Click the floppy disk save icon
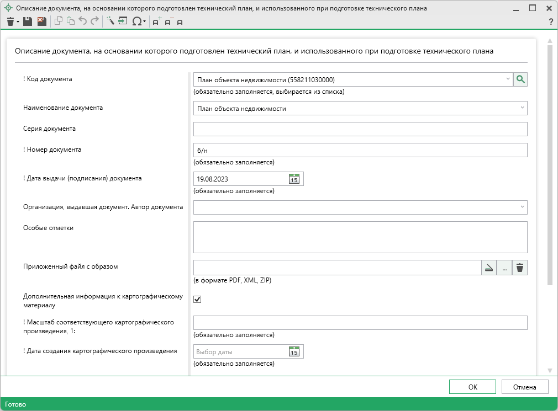This screenshot has width=558, height=411. point(28,22)
